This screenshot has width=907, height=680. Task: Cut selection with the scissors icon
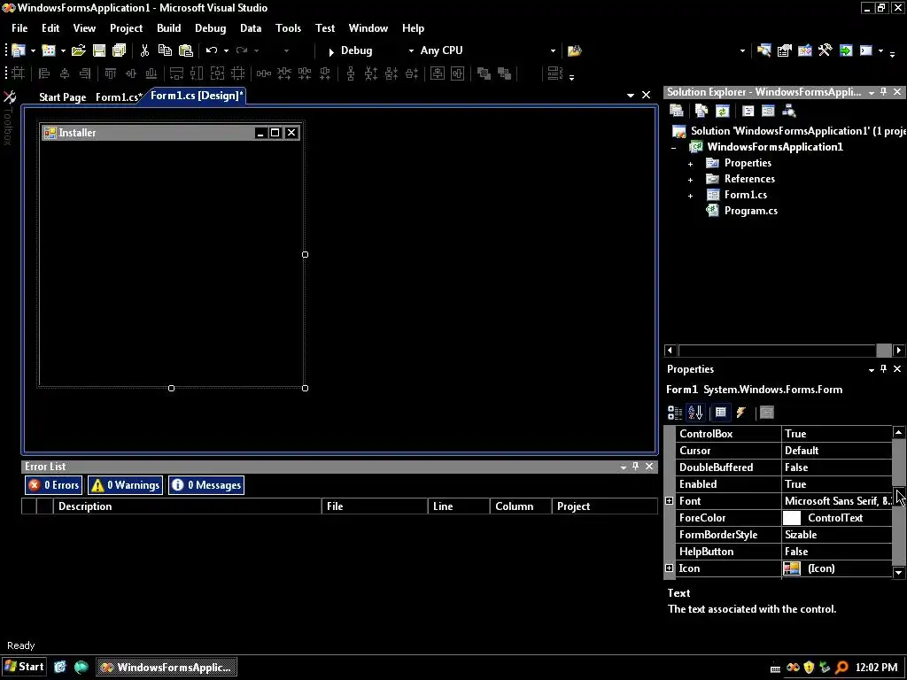[x=144, y=50]
